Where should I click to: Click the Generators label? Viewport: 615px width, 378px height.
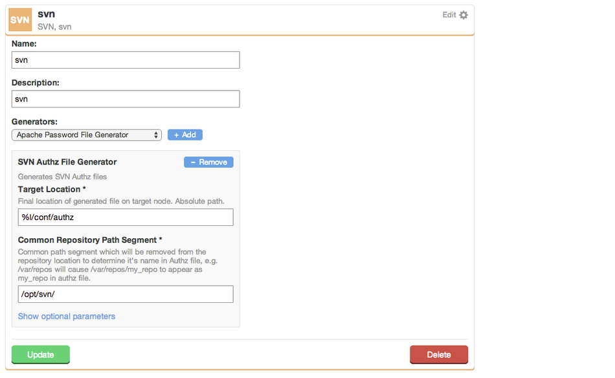[x=34, y=122]
